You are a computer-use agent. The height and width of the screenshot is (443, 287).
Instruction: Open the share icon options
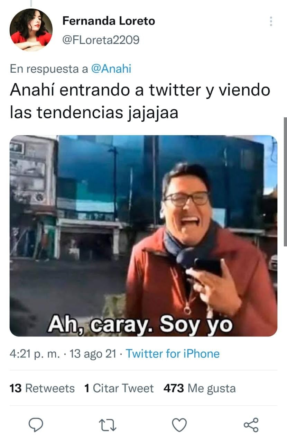[251, 425]
